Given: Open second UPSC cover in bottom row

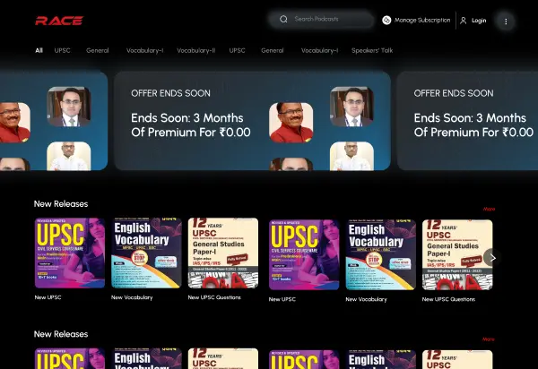Looking at the screenshot, I should point(304,359).
